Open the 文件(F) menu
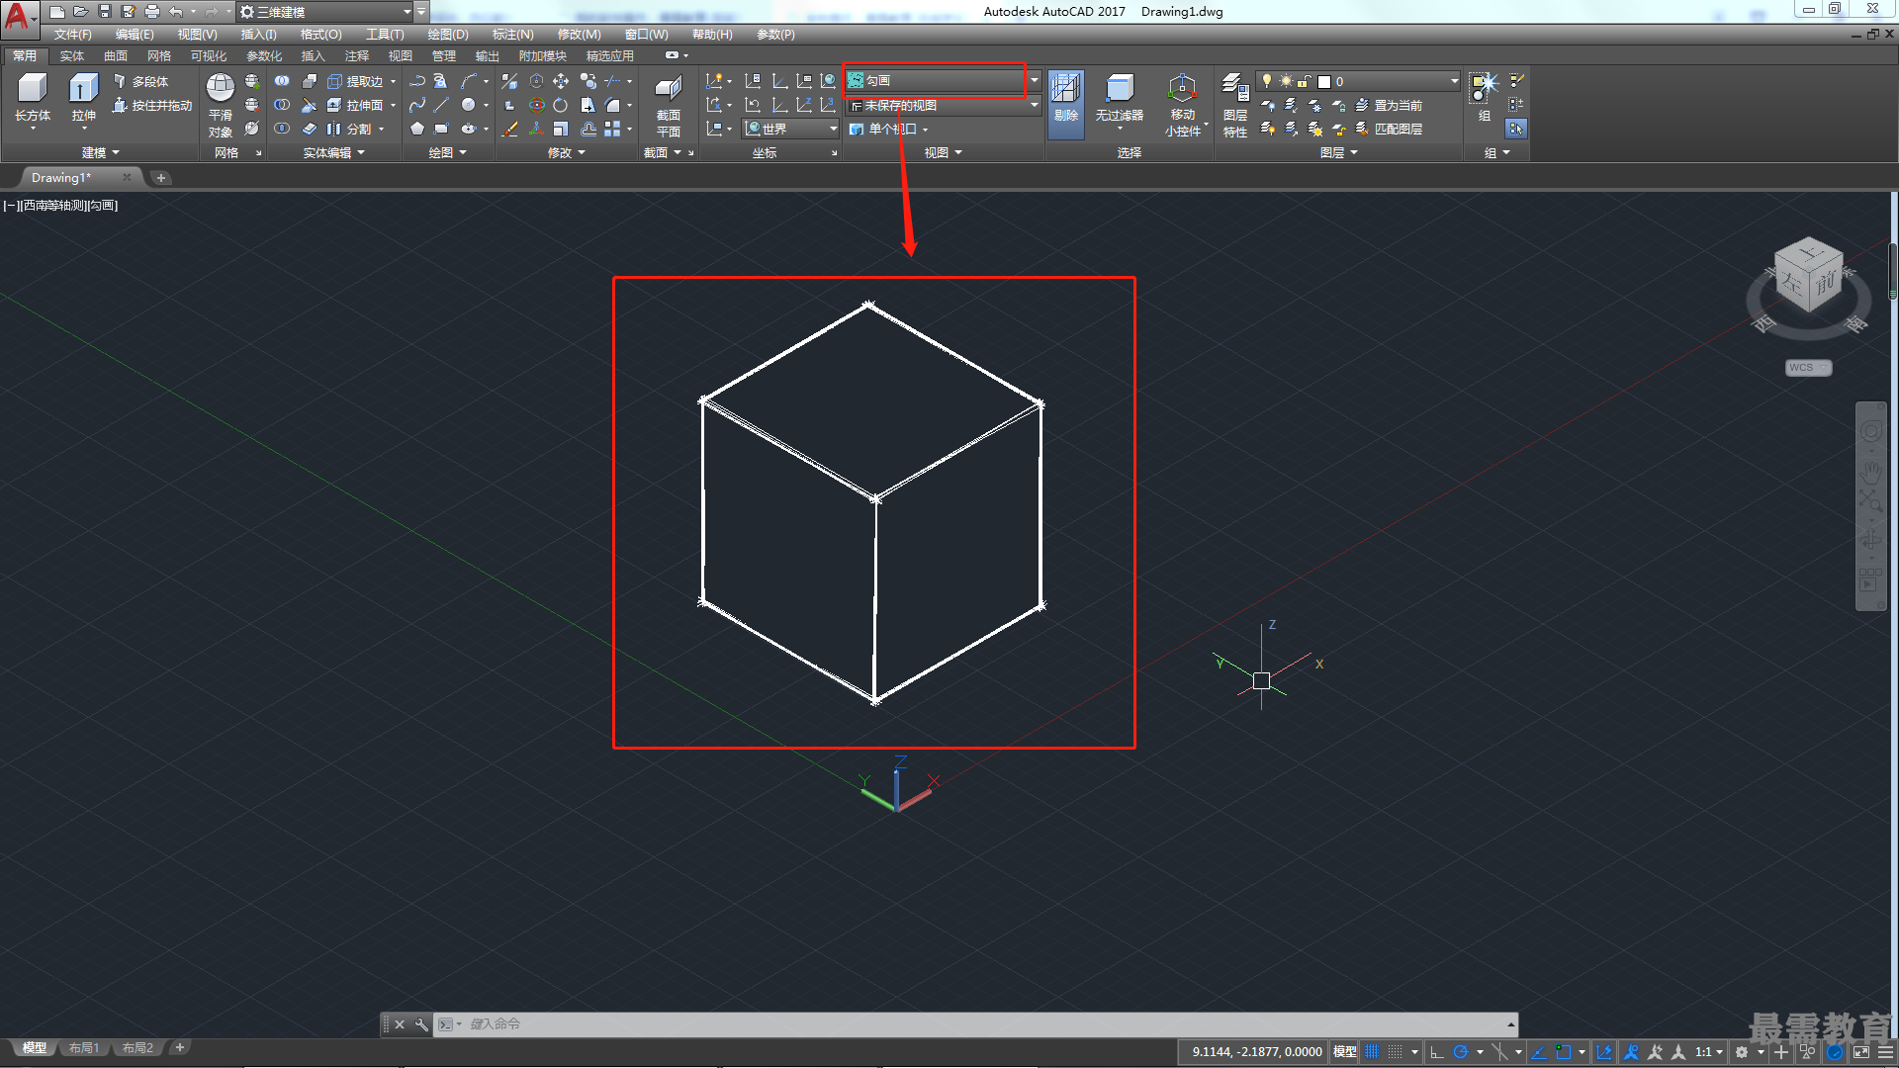Viewport: 1899px width, 1068px height. [x=72, y=35]
